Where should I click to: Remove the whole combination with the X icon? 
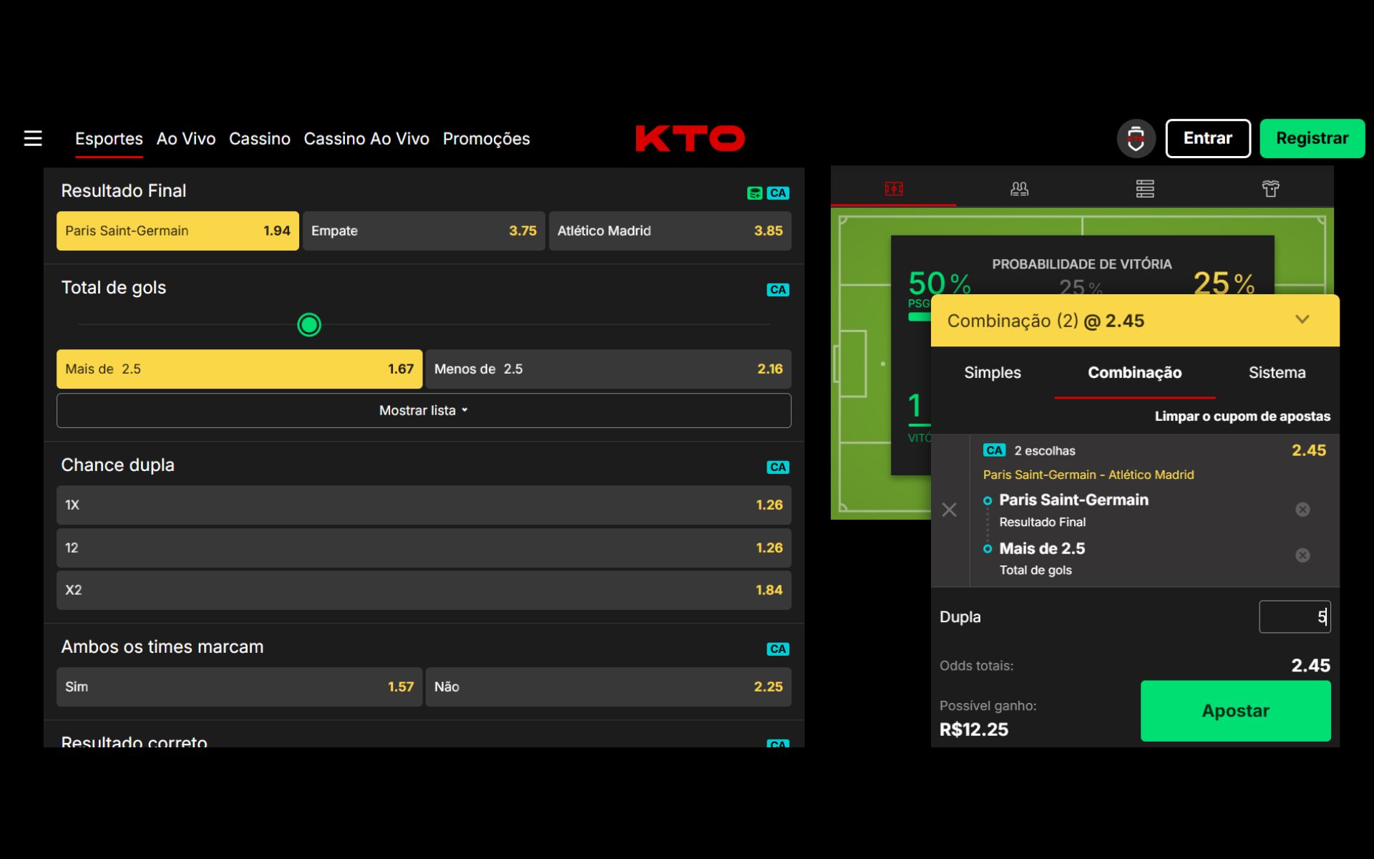949,510
